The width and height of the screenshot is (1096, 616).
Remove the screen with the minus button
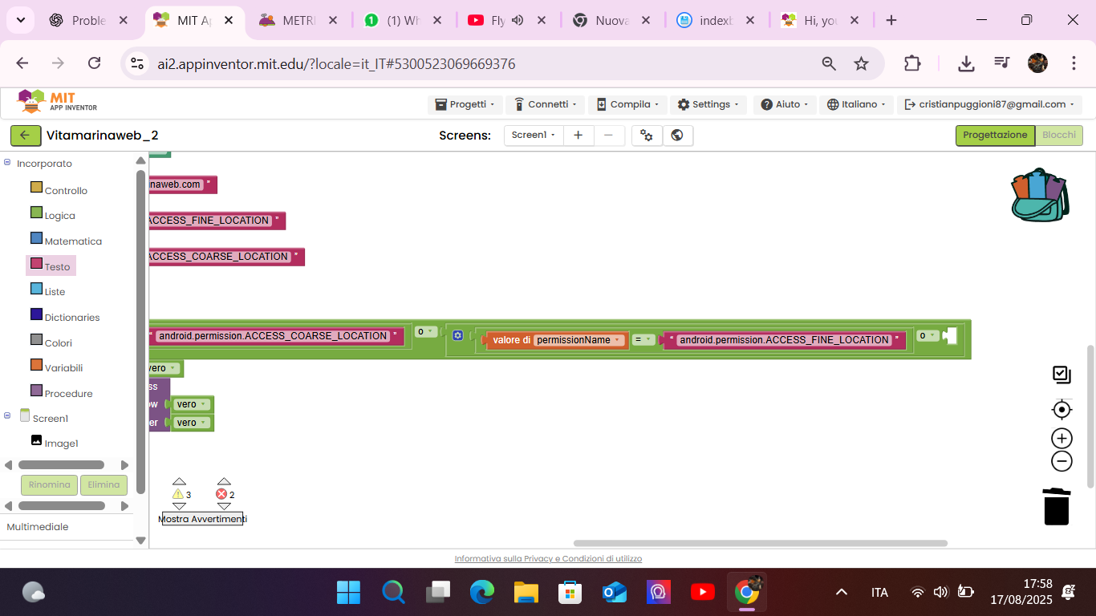pyautogui.click(x=608, y=136)
